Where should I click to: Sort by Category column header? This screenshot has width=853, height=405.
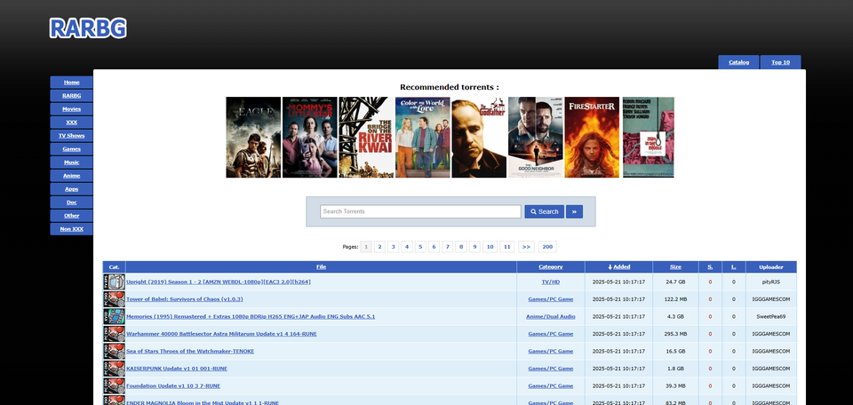point(551,267)
